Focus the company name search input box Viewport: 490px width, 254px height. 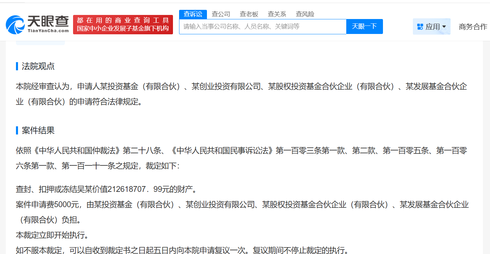click(x=262, y=26)
